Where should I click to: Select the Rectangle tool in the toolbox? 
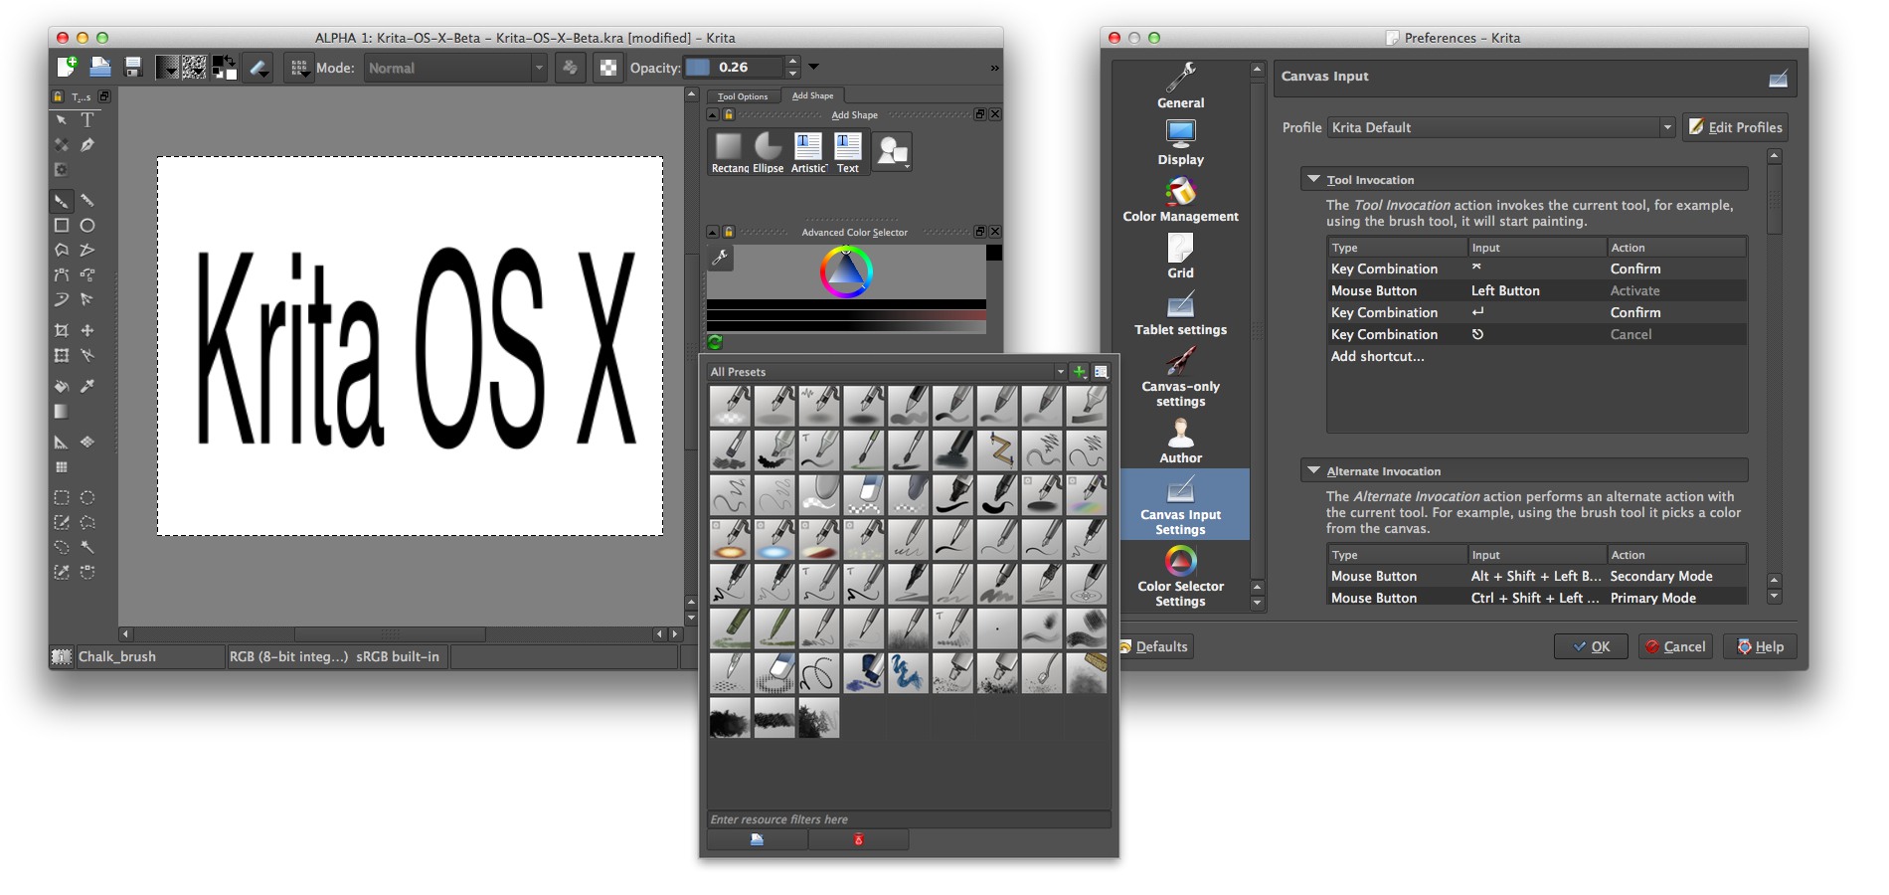(x=62, y=226)
